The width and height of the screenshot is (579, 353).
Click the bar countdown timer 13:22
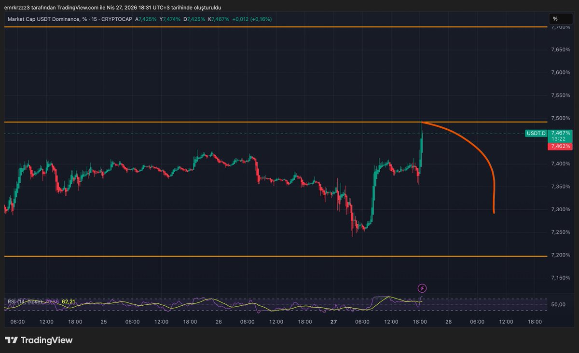point(559,140)
